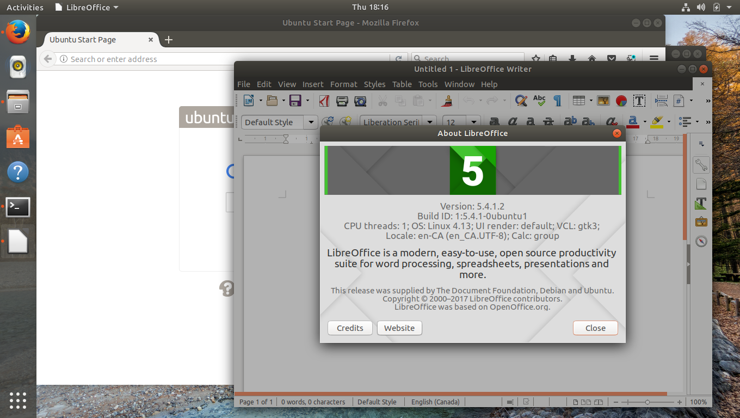Open sidebar Styles and Formatting icon
This screenshot has height=418, width=740.
[x=701, y=203]
